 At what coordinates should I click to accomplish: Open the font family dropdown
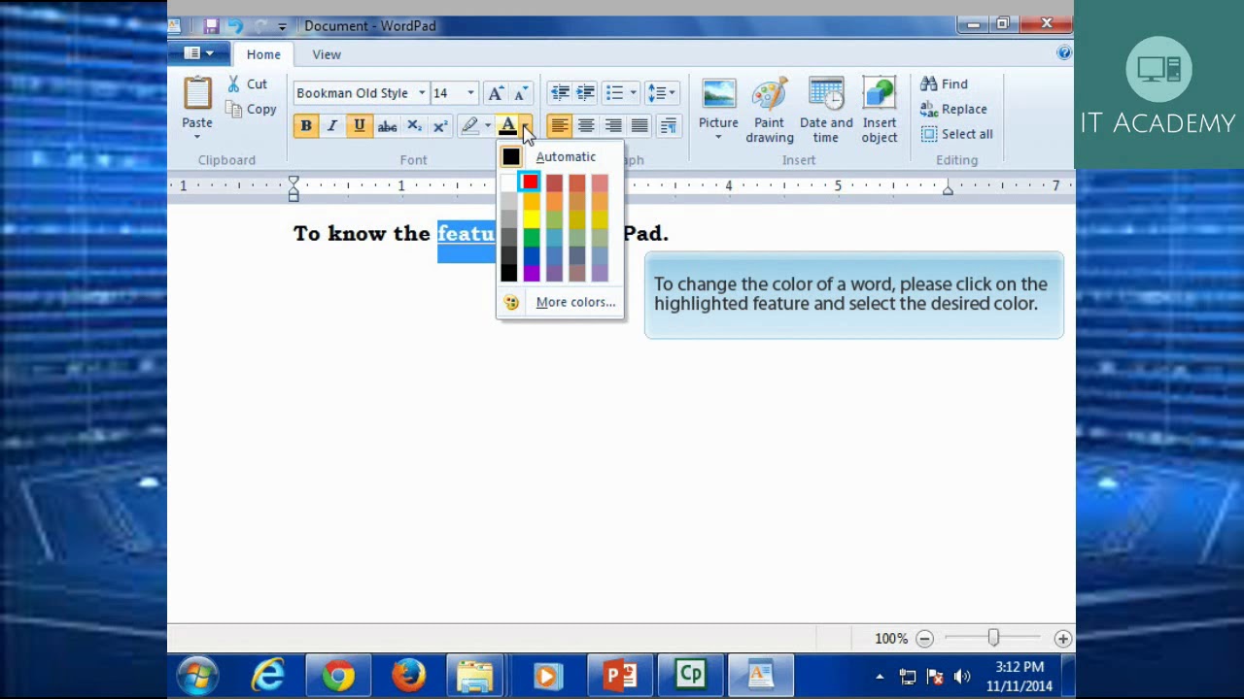[422, 93]
